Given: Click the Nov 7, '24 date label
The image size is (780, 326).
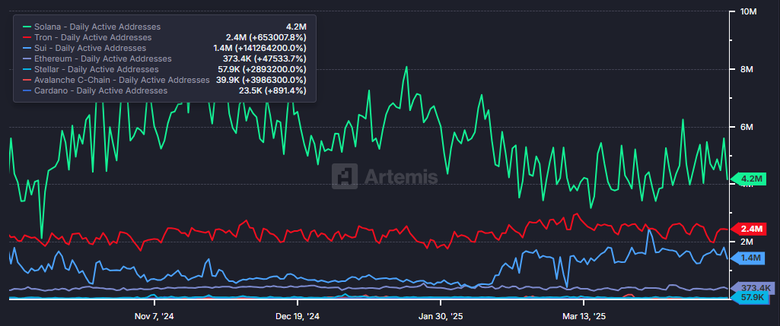Looking at the screenshot, I should point(154,315).
